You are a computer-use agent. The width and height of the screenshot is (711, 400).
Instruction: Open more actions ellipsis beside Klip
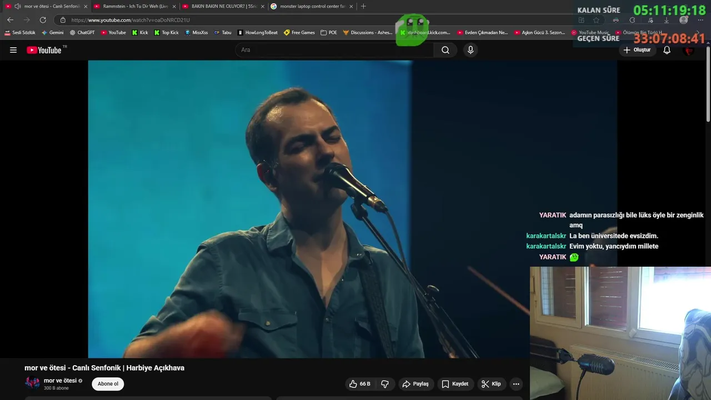(516, 384)
